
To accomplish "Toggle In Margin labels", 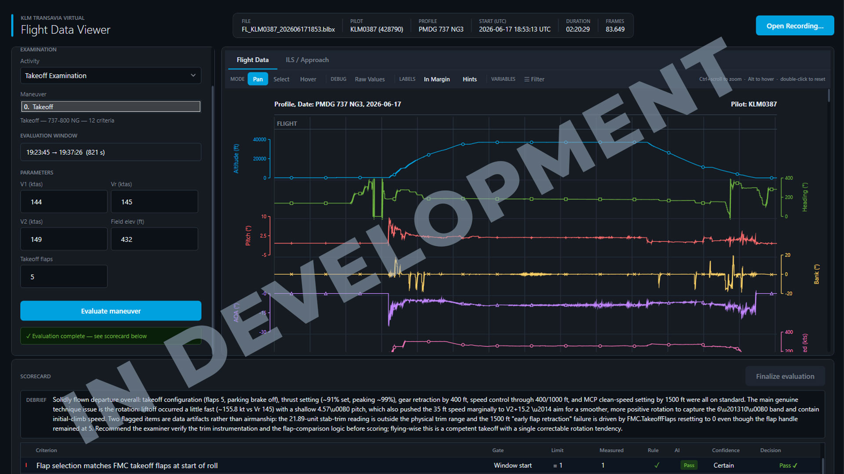I will pos(437,79).
